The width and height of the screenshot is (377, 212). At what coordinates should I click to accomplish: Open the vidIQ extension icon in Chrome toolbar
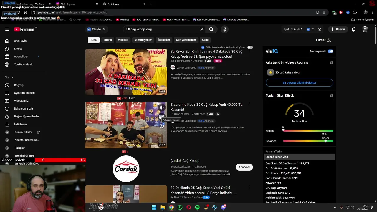click(348, 12)
